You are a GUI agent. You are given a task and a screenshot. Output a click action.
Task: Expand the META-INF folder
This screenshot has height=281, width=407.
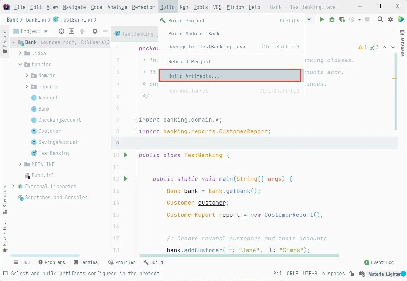(21, 164)
